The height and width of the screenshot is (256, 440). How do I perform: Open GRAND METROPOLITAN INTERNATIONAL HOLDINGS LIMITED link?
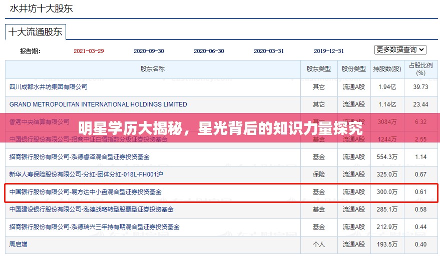[98, 104]
